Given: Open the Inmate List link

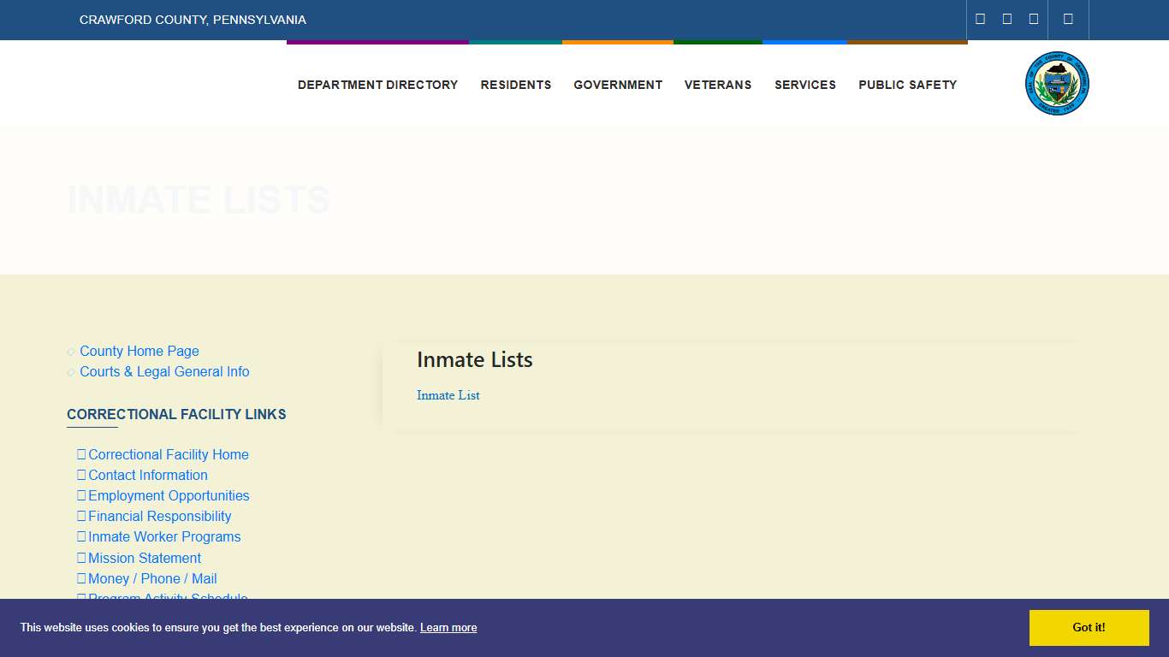Looking at the screenshot, I should pyautogui.click(x=448, y=395).
